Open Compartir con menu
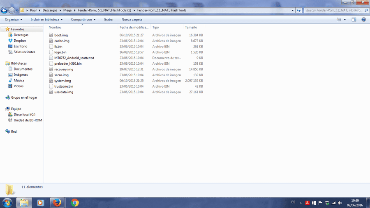The width and height of the screenshot is (370, 208). coord(83,20)
